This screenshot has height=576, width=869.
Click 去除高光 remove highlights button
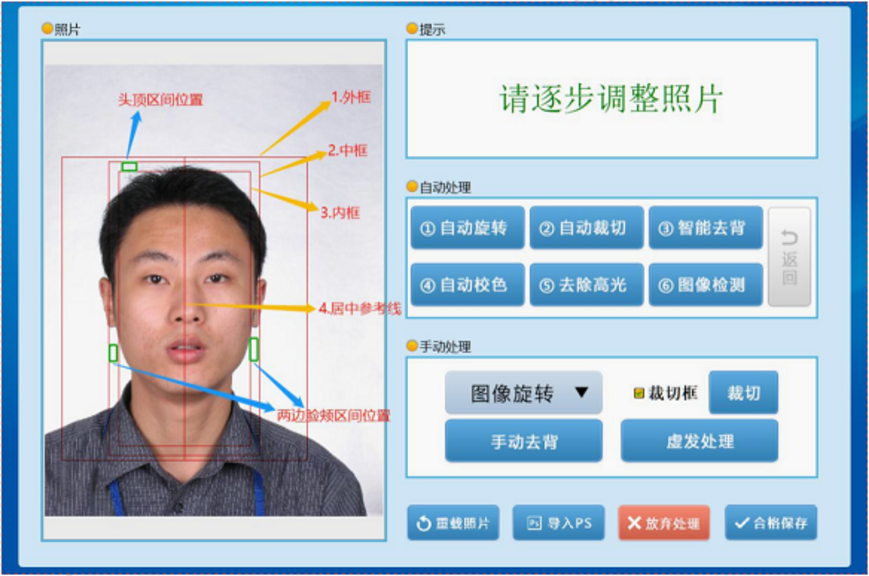[x=586, y=285]
